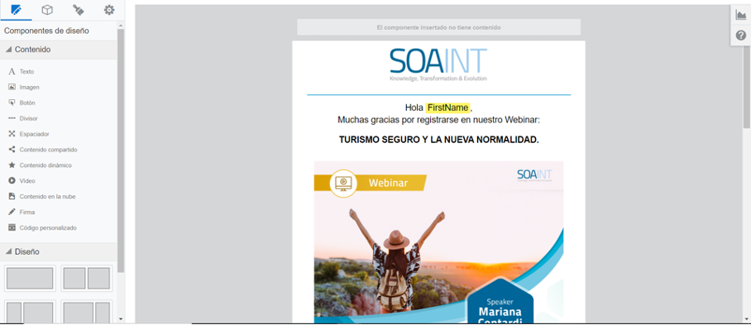Open the cube layout tab icon
The width and height of the screenshot is (751, 325).
47,10
